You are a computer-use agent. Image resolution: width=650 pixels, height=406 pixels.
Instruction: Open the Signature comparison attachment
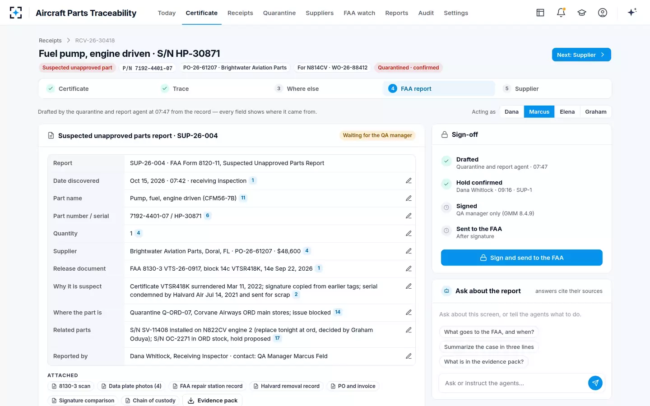point(83,401)
